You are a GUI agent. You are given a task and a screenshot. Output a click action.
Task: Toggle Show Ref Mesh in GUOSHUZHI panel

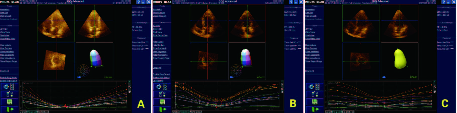[160, 48]
